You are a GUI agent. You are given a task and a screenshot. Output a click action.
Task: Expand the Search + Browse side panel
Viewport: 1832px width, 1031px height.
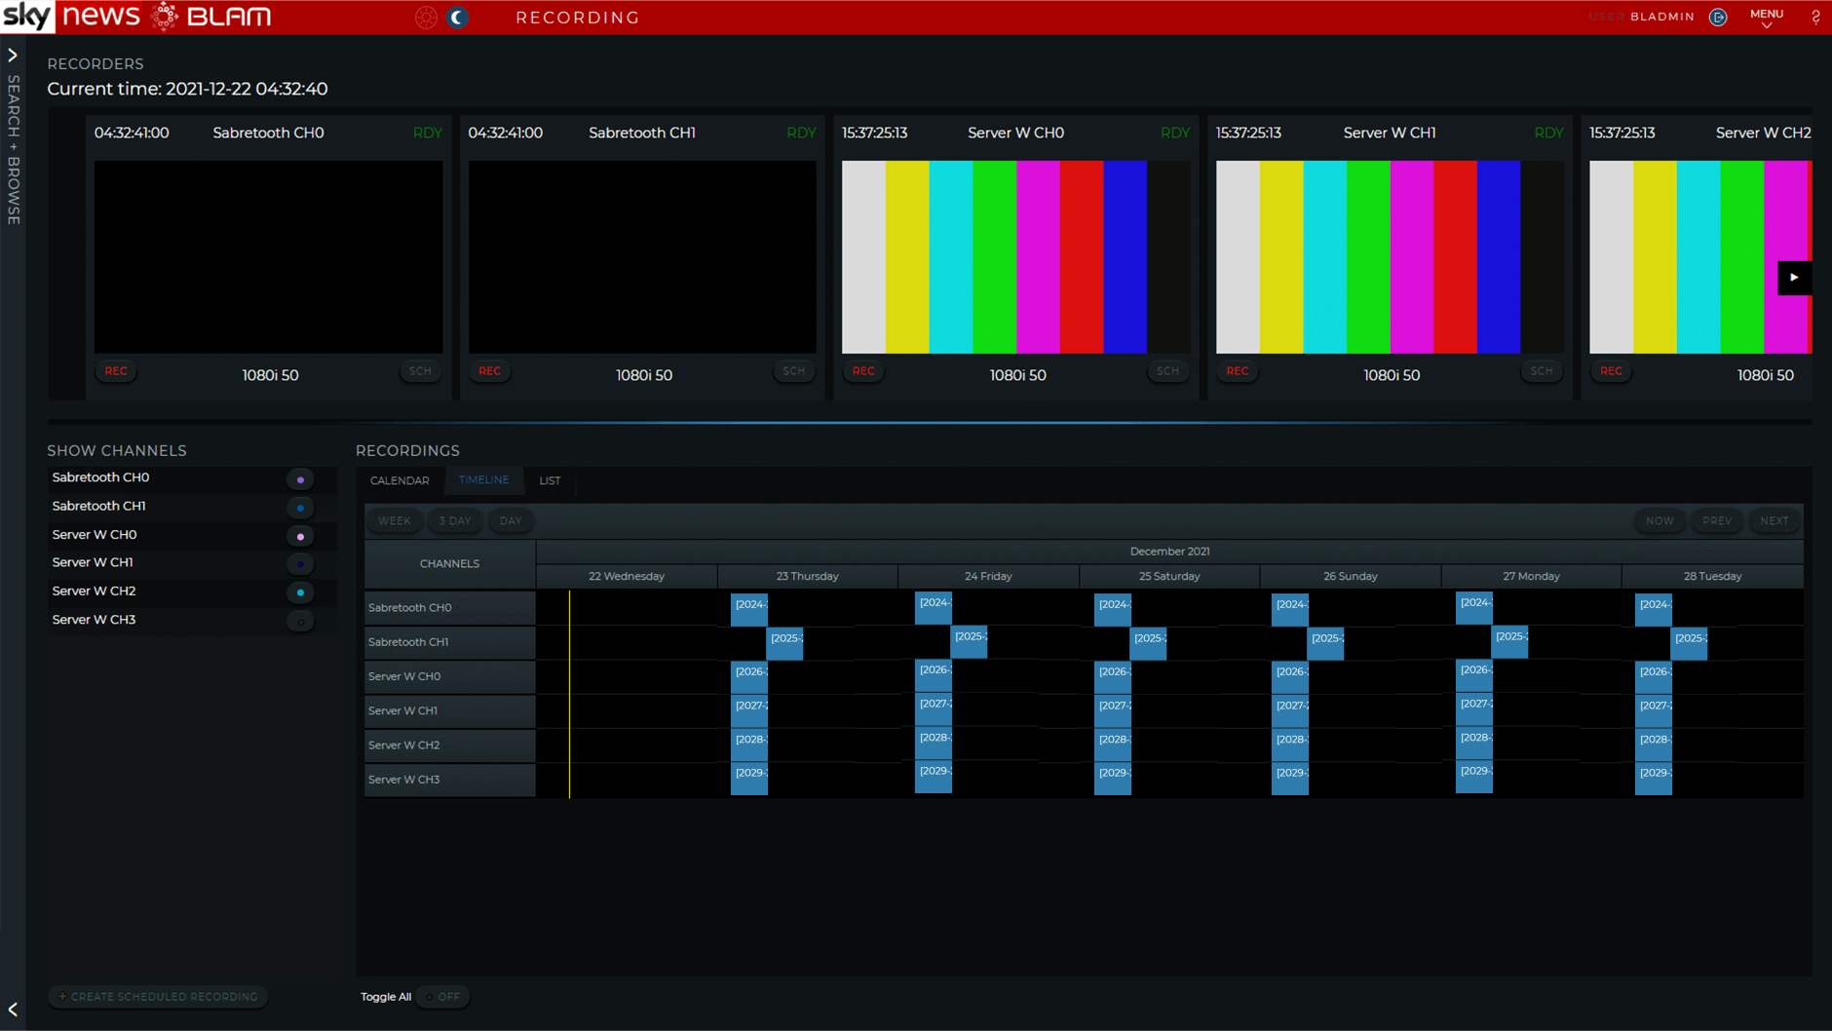(x=13, y=56)
